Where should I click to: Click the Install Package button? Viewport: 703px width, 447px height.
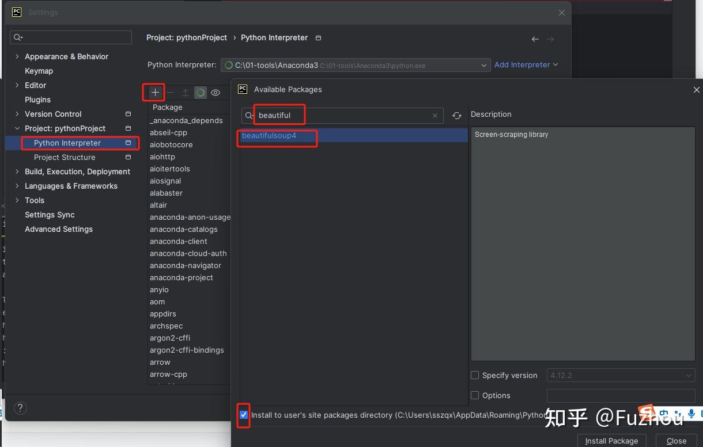(611, 441)
